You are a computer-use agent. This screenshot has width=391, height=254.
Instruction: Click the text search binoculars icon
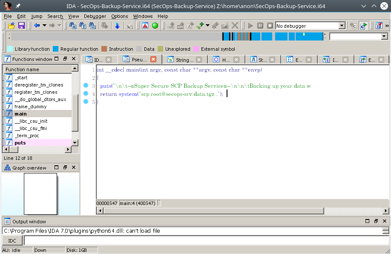(73, 26)
